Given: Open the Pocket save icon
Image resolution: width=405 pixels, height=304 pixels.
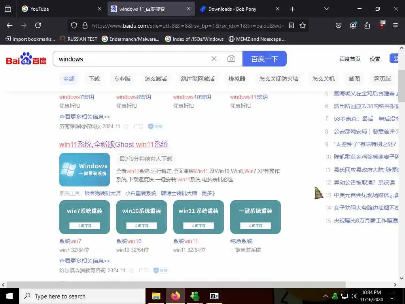Looking at the screenshot, I should [339, 25].
